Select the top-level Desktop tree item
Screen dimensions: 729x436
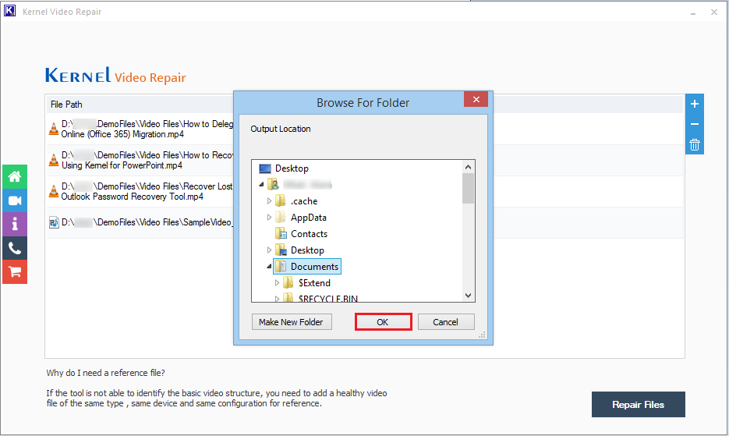[292, 168]
